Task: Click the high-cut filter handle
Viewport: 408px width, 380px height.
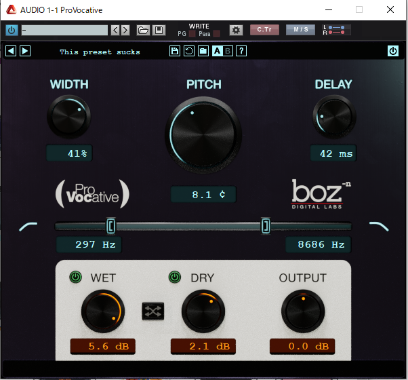Action: (266, 225)
